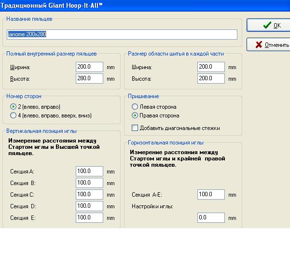The width and height of the screenshot is (290, 259).
Task: Click sewing area Высота field (200.0)
Action: tap(211, 78)
